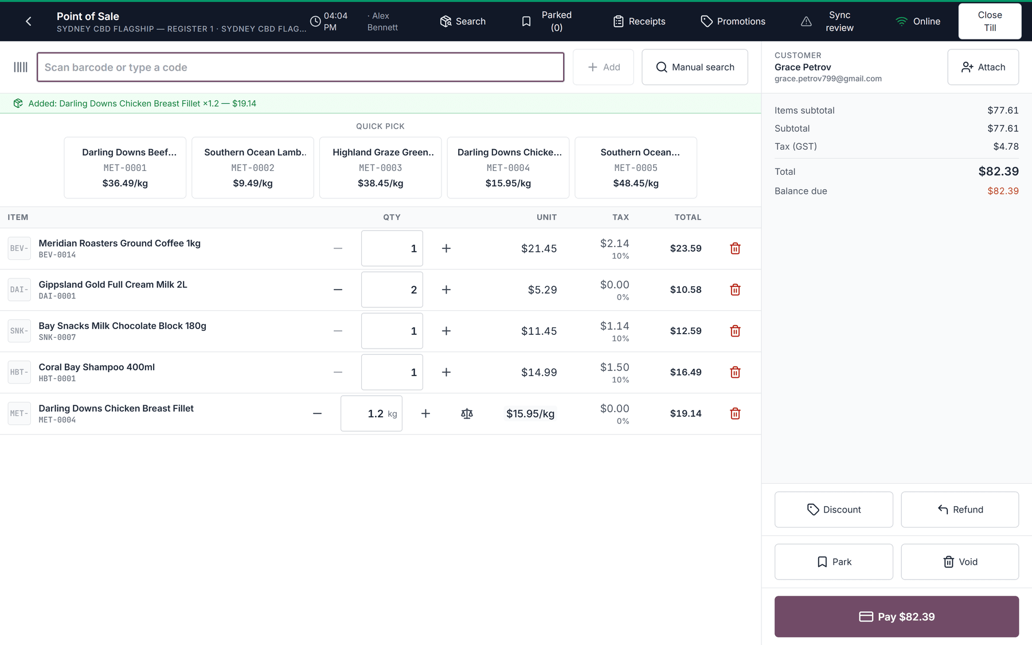Decrease Milk Chocolate Block quantity
The image size is (1032, 645).
tap(338, 331)
